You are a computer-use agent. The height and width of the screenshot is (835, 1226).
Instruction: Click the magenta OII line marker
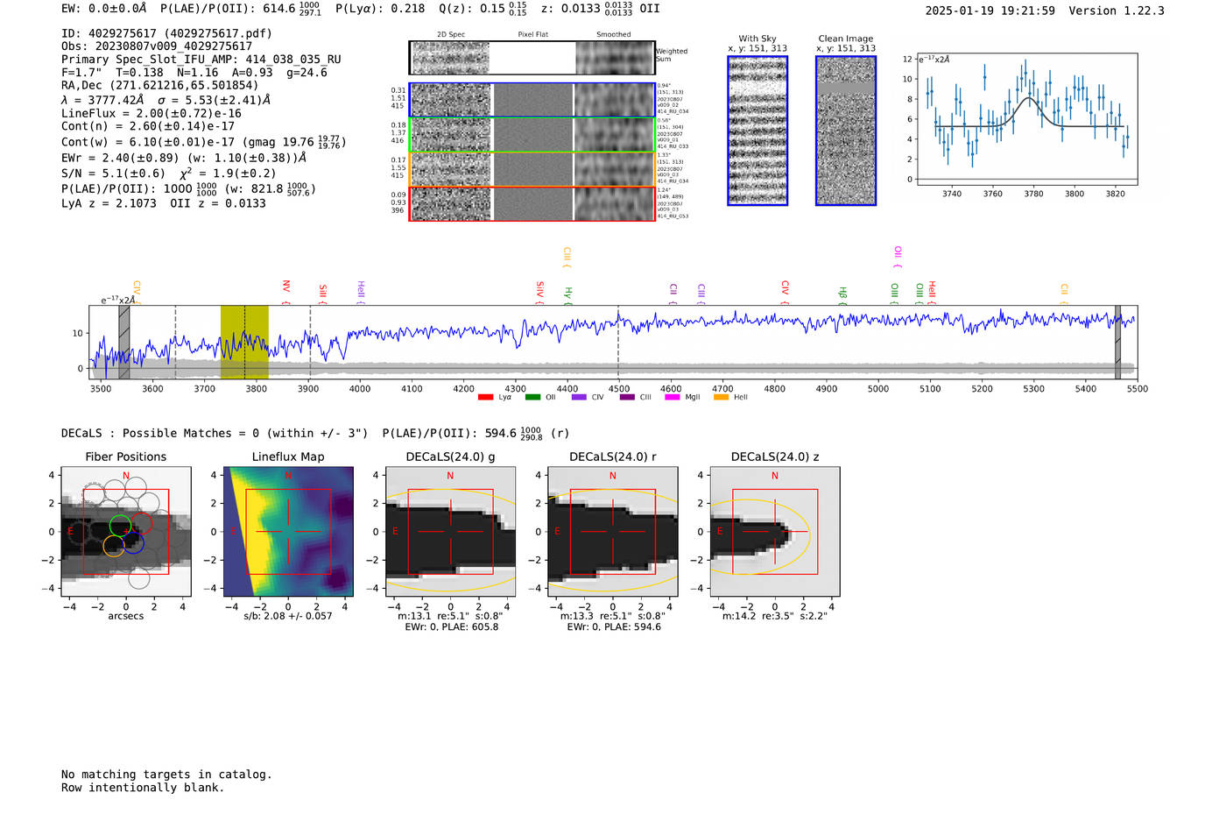click(x=898, y=256)
